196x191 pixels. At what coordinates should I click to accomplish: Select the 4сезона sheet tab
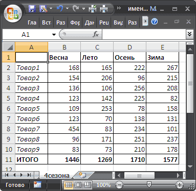click(x=57, y=175)
